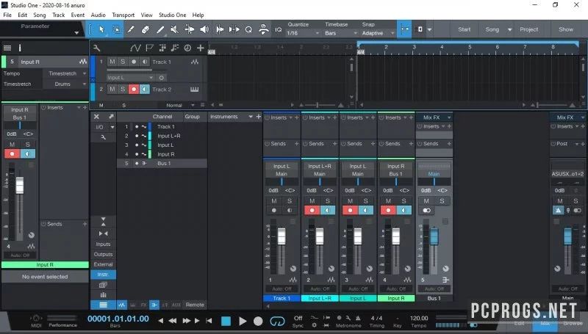Start playback with the Play button
Viewport: 588px width, 334px height.
pos(243,321)
